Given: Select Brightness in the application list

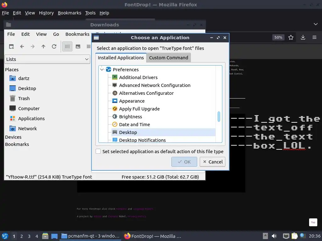Looking at the screenshot, I should pos(164,117).
